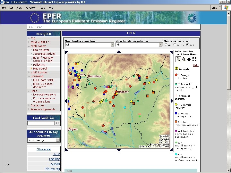Viewport: 231px width, 173px height.
Task: Open the Glossary link
Action: pos(44,149)
